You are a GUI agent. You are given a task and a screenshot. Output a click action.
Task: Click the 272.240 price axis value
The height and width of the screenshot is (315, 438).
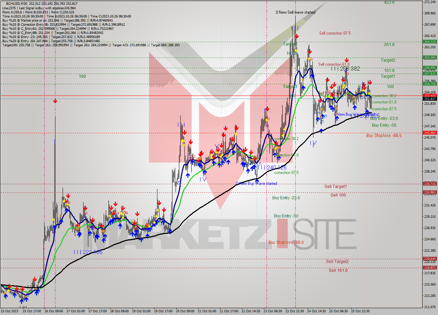tap(430, 2)
